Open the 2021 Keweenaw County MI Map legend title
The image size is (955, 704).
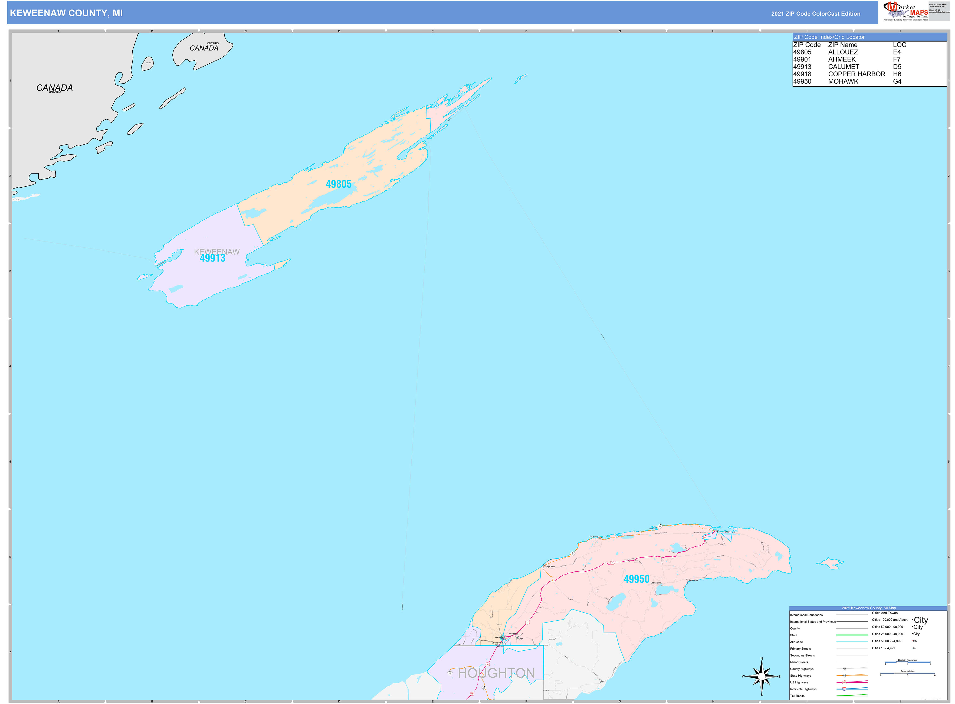point(869,608)
